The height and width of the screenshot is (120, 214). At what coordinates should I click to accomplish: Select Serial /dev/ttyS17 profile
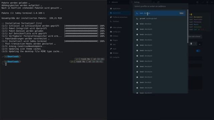pos(160,67)
